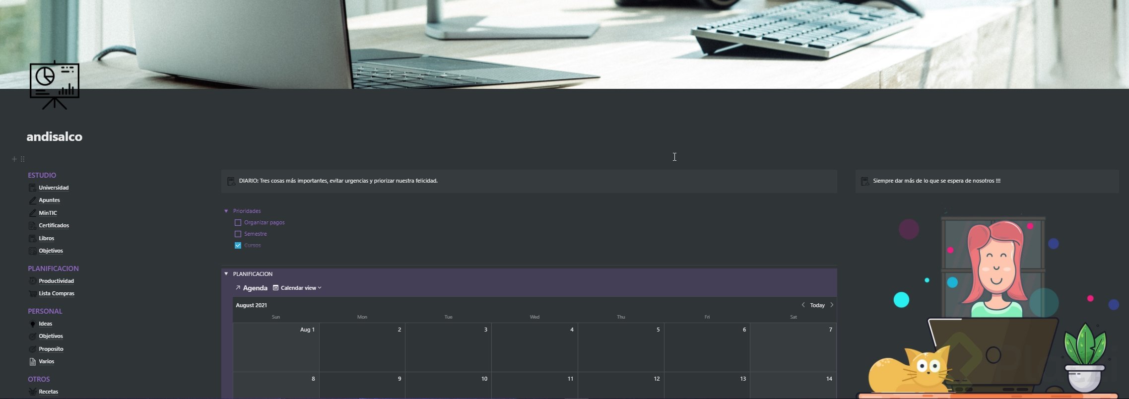Click the PLANIFICACION heading in the sidebar

pyautogui.click(x=53, y=268)
